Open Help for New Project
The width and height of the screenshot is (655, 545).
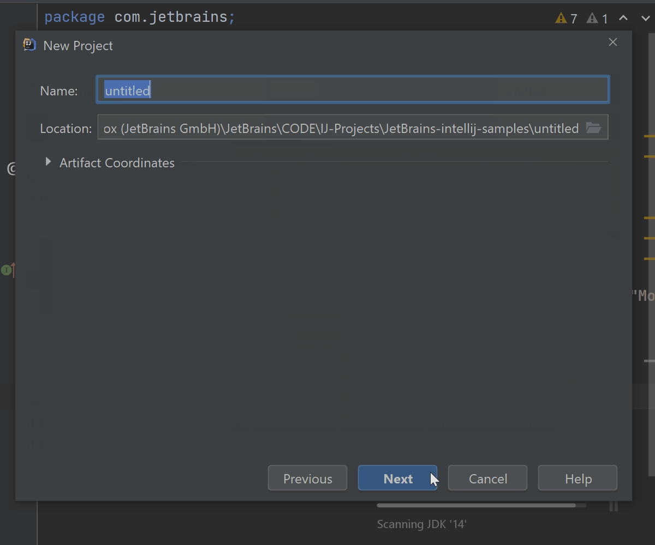pos(577,478)
